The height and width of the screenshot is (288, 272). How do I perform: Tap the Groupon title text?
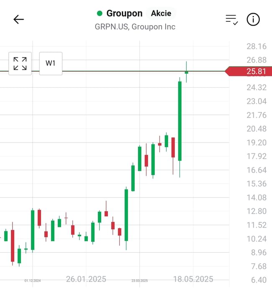(x=124, y=13)
